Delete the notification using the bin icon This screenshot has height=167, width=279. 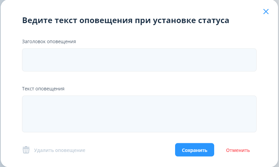click(x=26, y=150)
